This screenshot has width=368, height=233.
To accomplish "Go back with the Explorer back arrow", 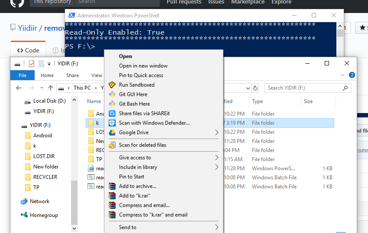I will point(19,88).
